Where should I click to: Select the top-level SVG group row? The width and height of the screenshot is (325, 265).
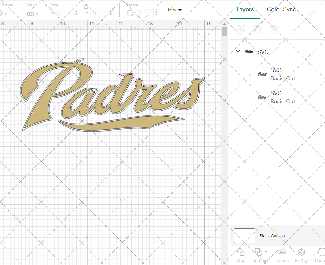click(x=277, y=52)
